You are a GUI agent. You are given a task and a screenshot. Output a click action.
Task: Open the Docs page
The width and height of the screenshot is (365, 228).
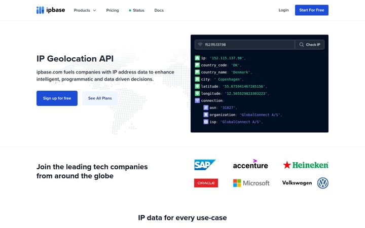[159, 10]
